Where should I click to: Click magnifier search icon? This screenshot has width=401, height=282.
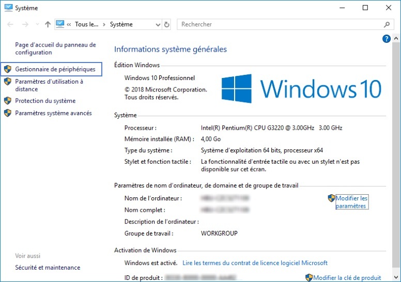[x=387, y=24]
